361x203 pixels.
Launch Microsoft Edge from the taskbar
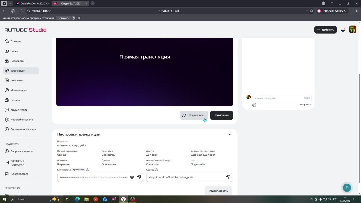77,199
